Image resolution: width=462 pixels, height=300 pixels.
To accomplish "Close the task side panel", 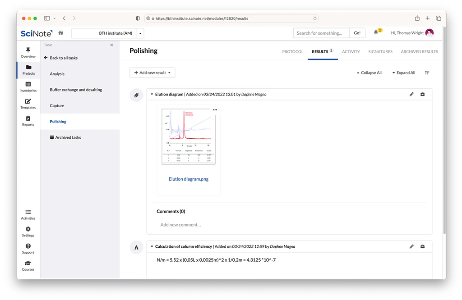I will click(112, 45).
